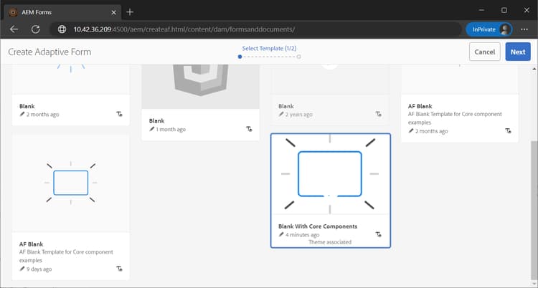This screenshot has width=538, height=288.
Task: Click the 2 years ago modified text
Action: [299, 115]
